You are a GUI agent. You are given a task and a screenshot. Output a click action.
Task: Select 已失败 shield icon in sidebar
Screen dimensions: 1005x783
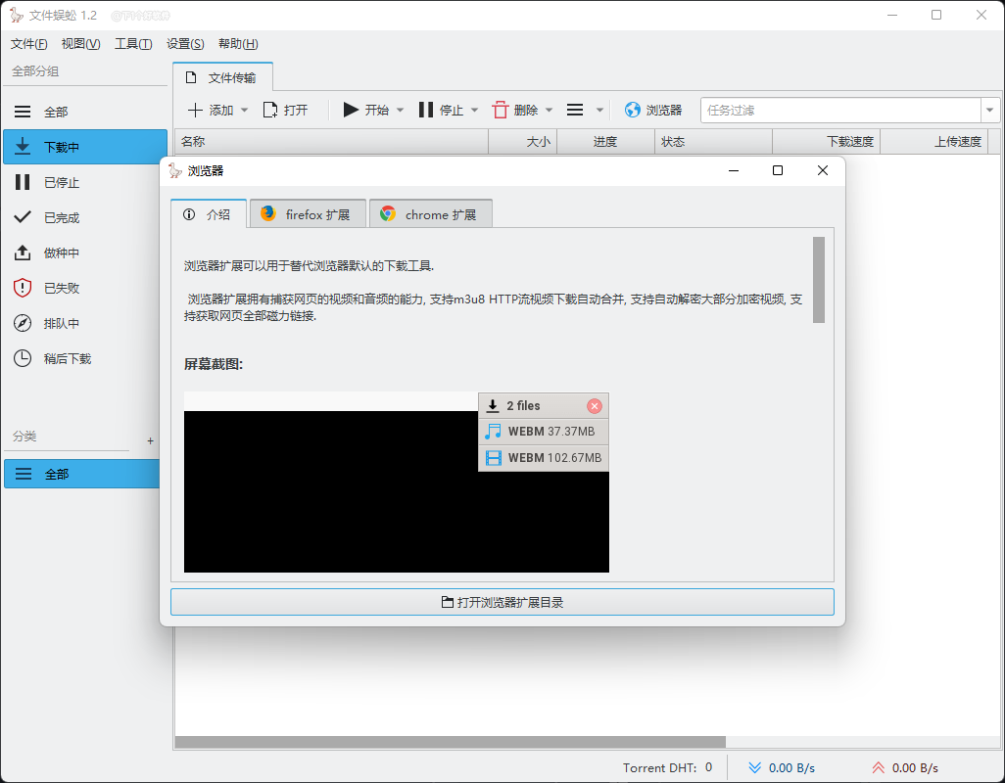coord(23,288)
